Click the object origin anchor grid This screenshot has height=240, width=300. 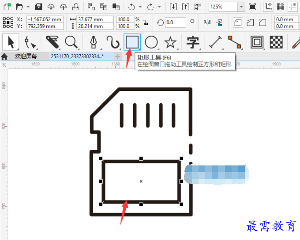click(8, 22)
